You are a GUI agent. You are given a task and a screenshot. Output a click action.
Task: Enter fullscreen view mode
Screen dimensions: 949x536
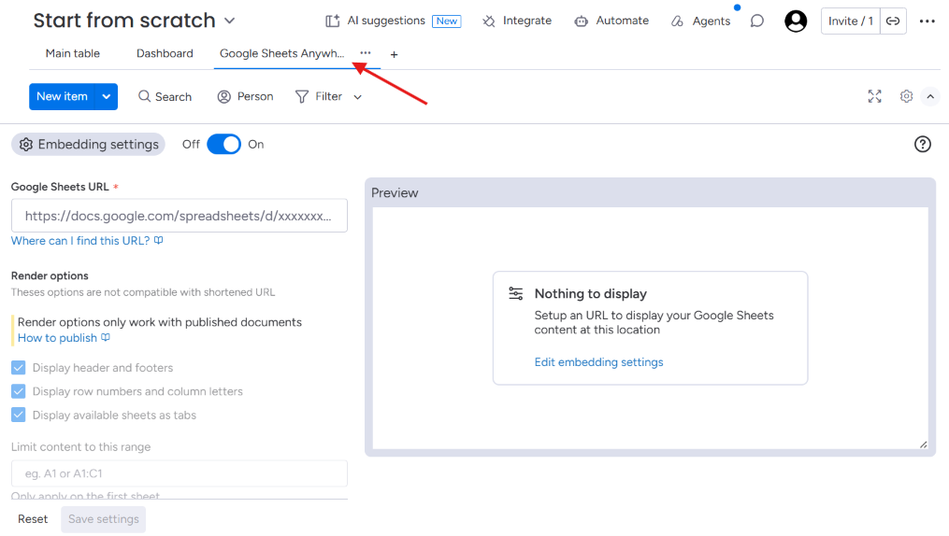(x=874, y=96)
